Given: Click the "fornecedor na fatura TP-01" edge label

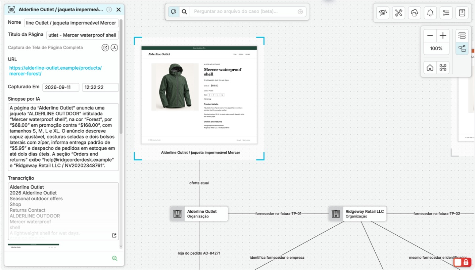Looking at the screenshot, I should point(278,213).
